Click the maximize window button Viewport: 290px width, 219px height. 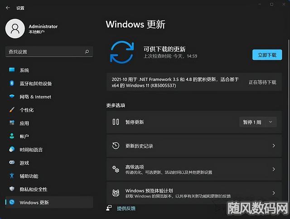coord(272,4)
